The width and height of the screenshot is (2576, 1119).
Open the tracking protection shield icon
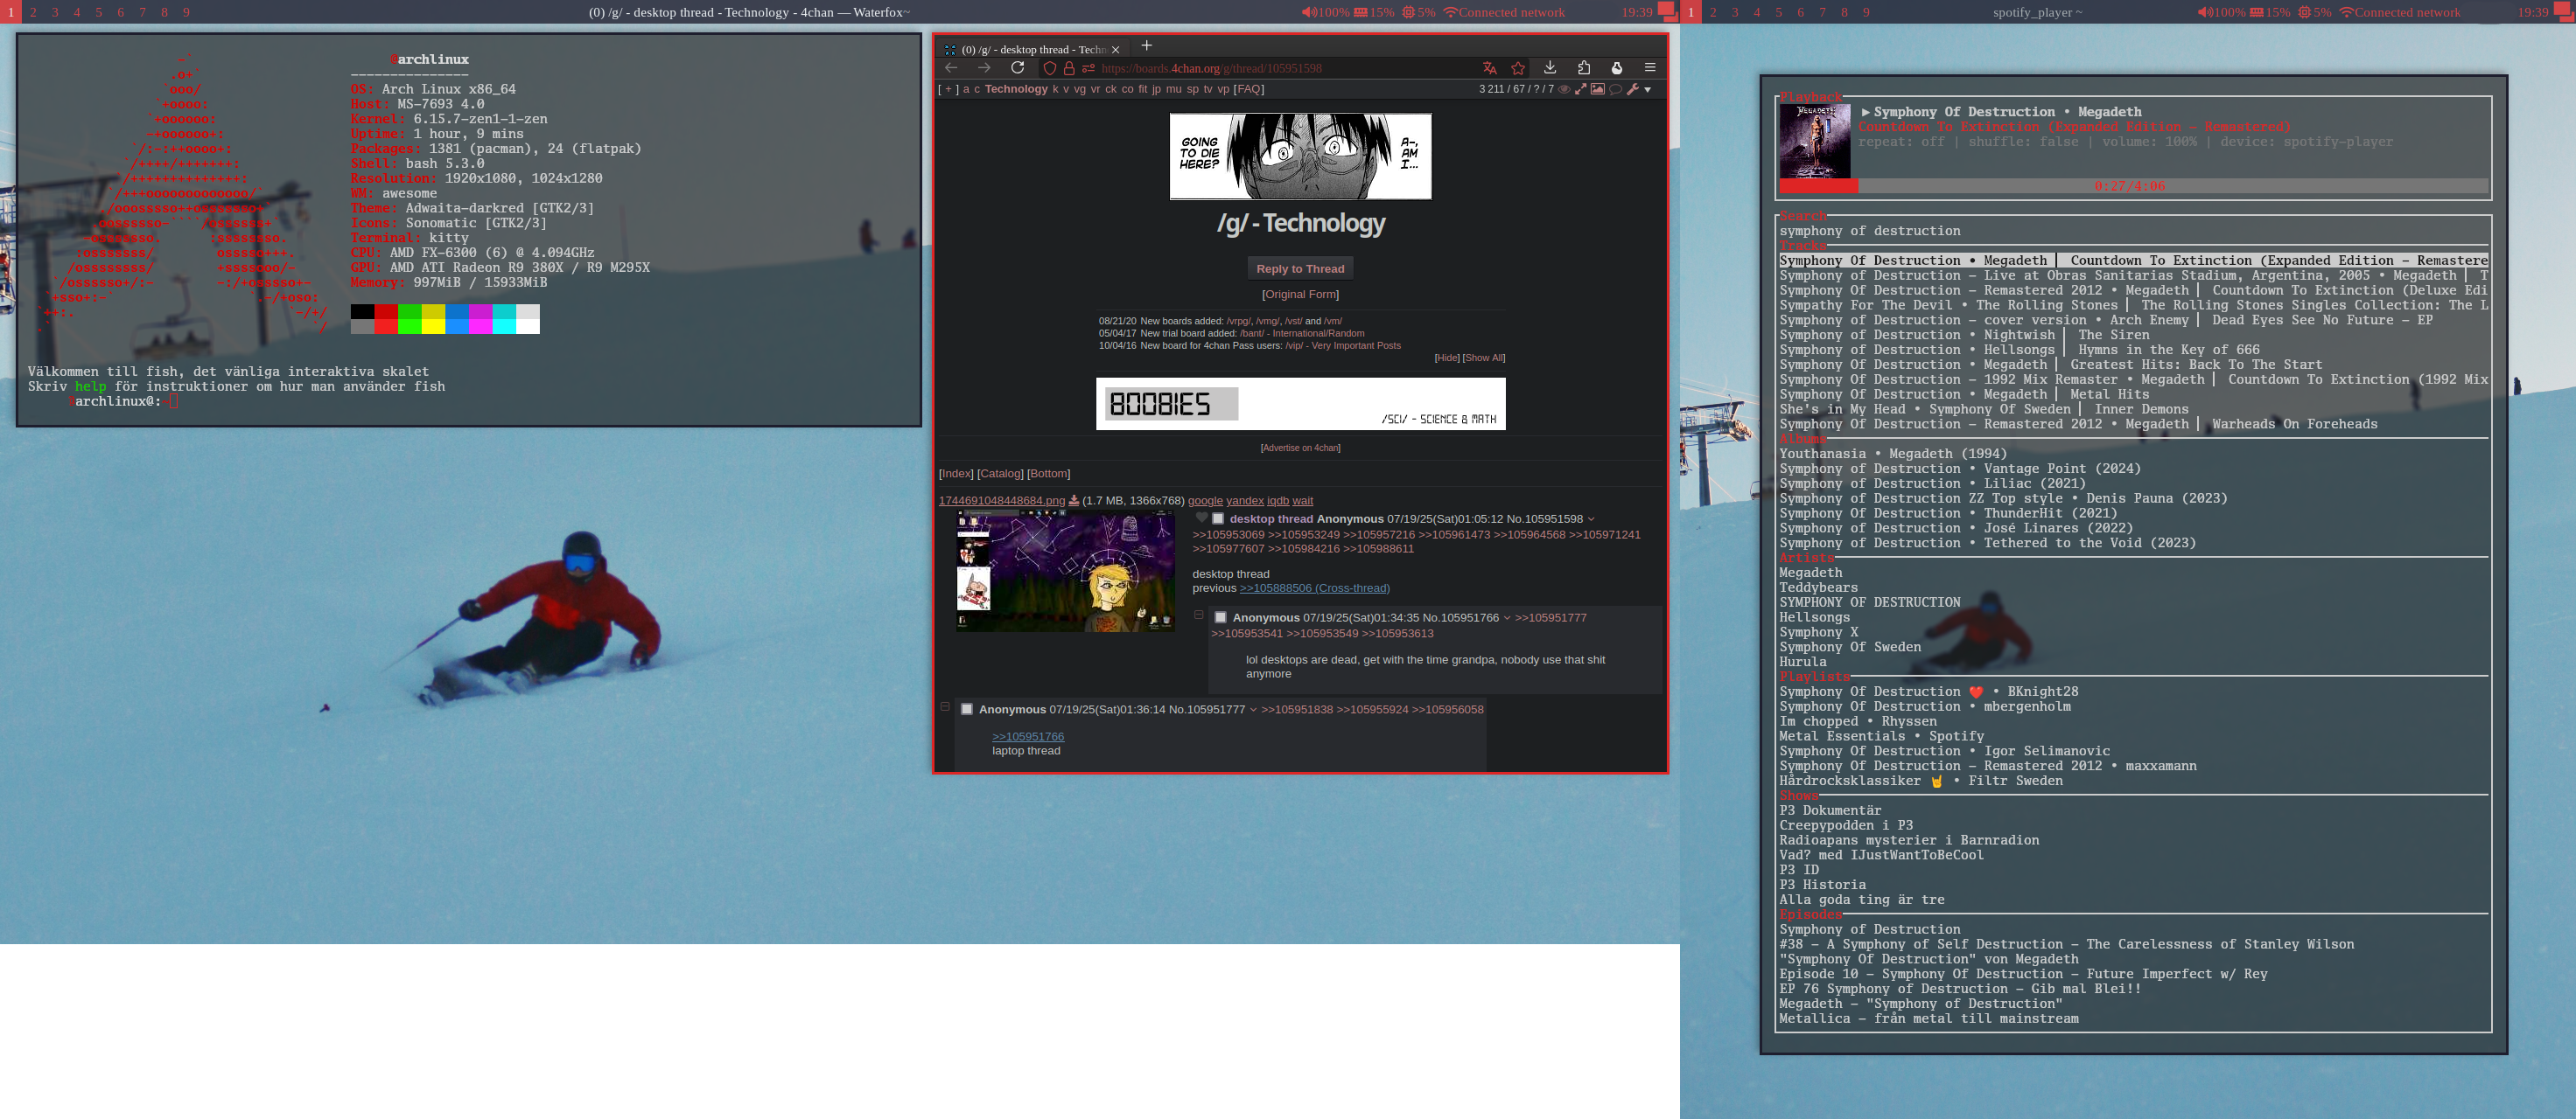coord(1049,69)
